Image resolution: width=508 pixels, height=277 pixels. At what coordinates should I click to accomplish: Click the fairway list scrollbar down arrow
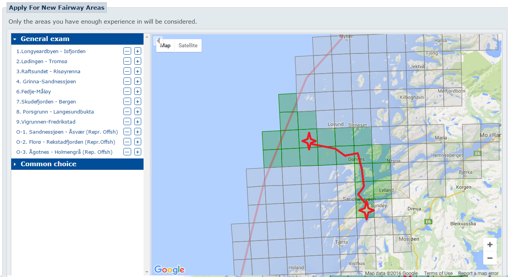tap(147, 272)
